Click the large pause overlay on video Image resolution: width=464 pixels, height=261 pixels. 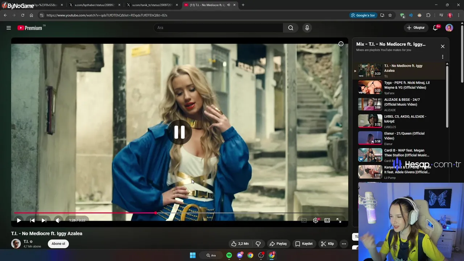179,132
